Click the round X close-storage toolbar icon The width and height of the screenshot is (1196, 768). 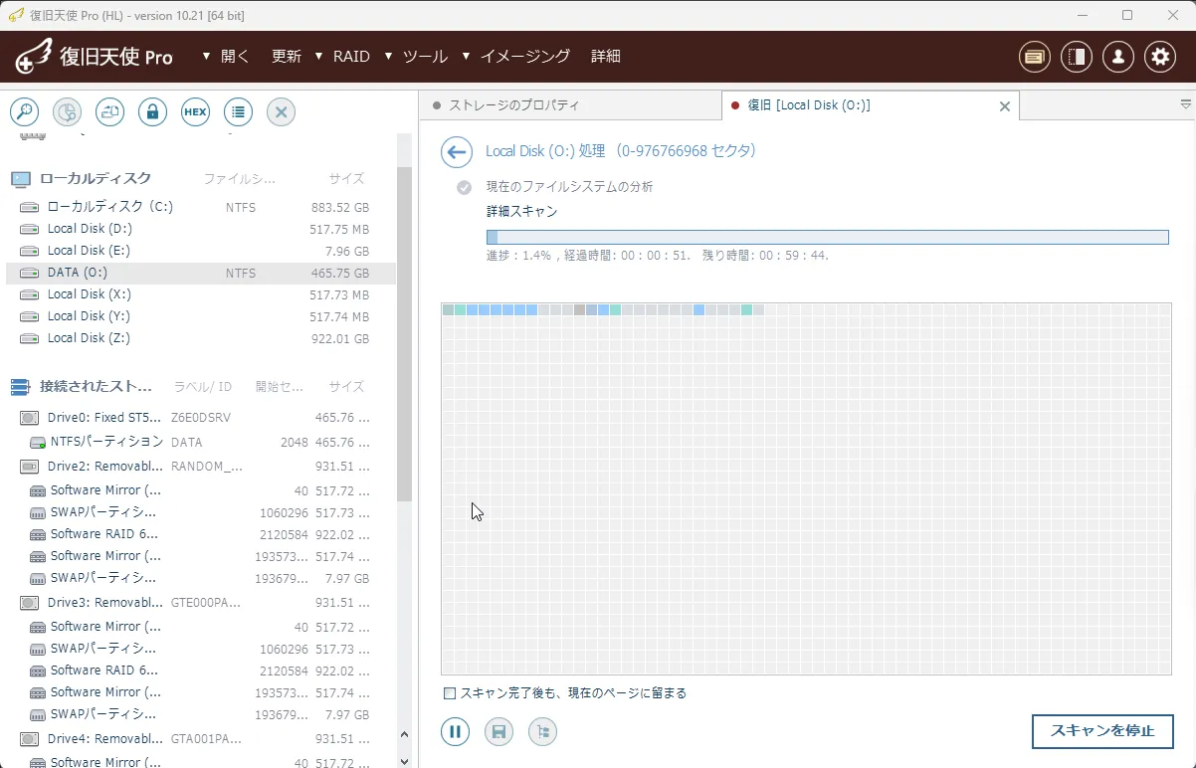(281, 112)
